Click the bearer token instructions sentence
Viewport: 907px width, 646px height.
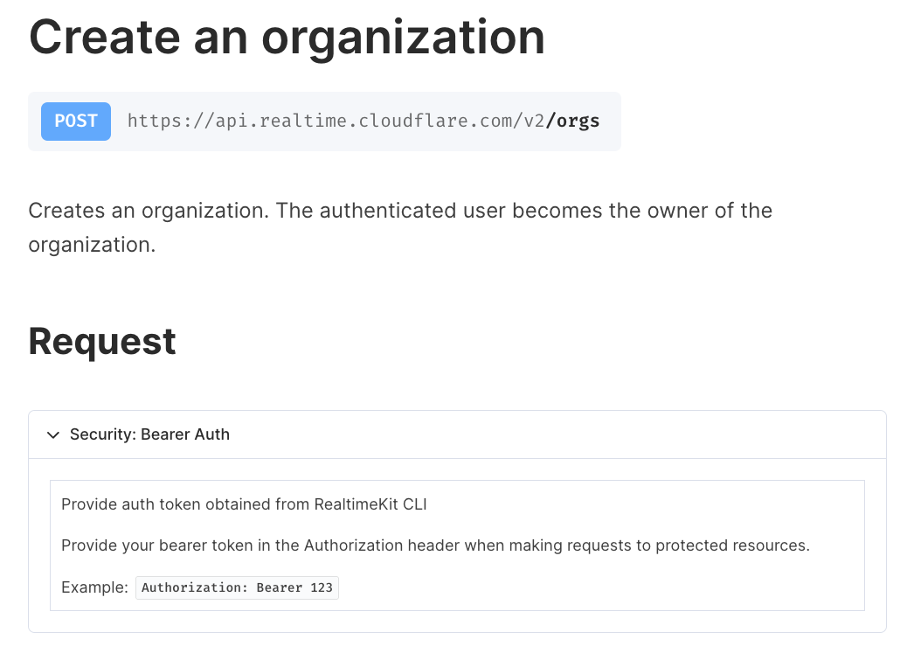[x=434, y=545]
